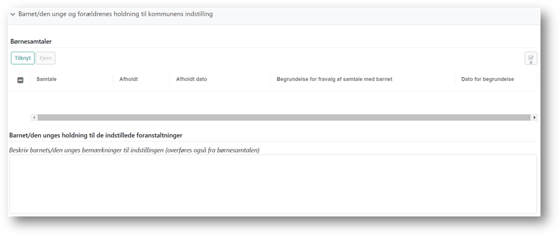Sort by the Samtale column header
The height and width of the screenshot is (236, 560).
point(47,79)
